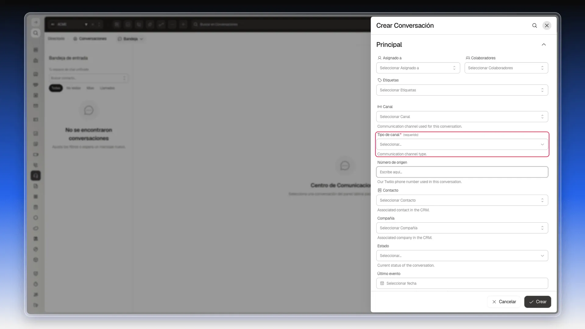Open the Seleccionar Etiquetas dropdown

[462, 90]
